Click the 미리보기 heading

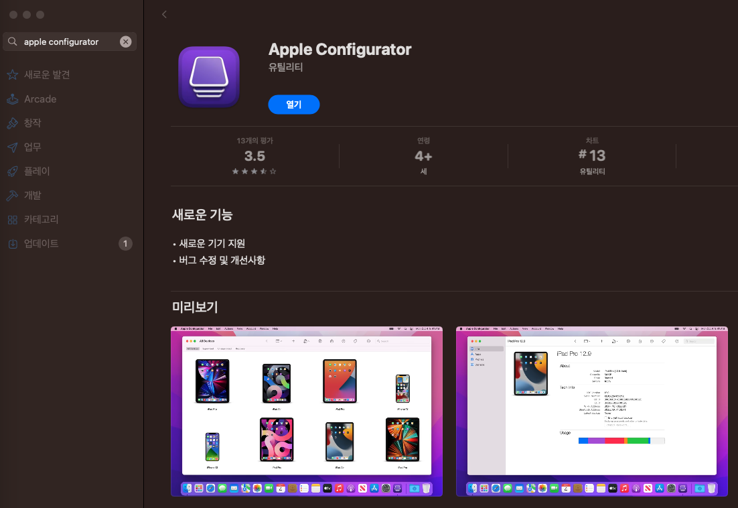(x=195, y=307)
